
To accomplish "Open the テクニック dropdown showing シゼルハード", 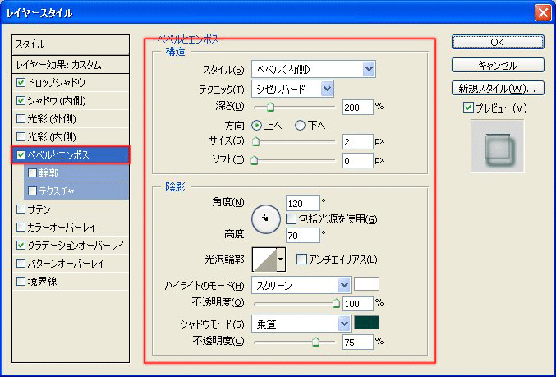I will pyautogui.click(x=292, y=89).
